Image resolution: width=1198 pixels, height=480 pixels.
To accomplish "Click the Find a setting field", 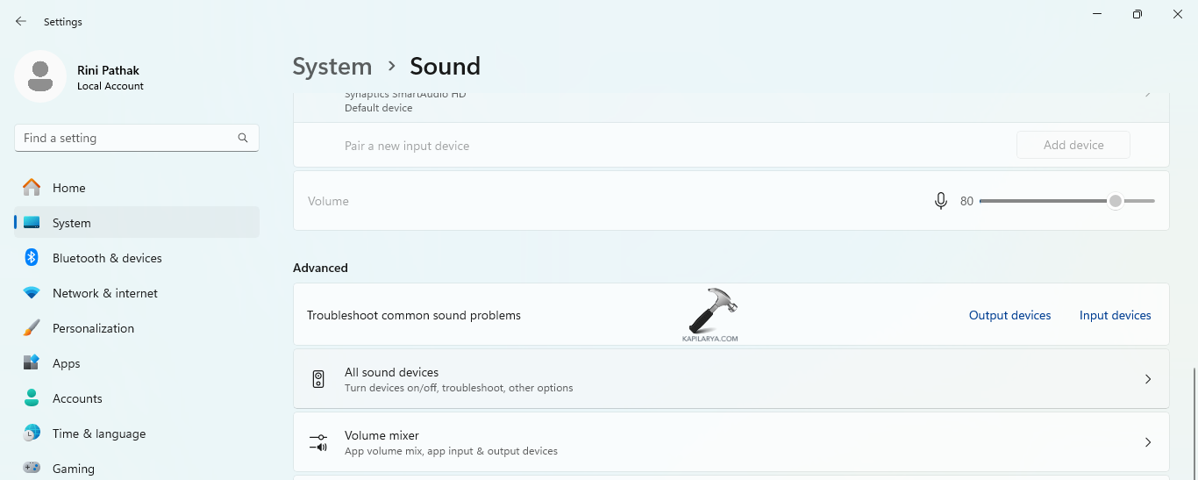I will click(x=127, y=138).
